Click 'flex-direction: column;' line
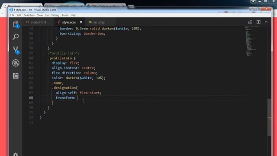 click(74, 73)
